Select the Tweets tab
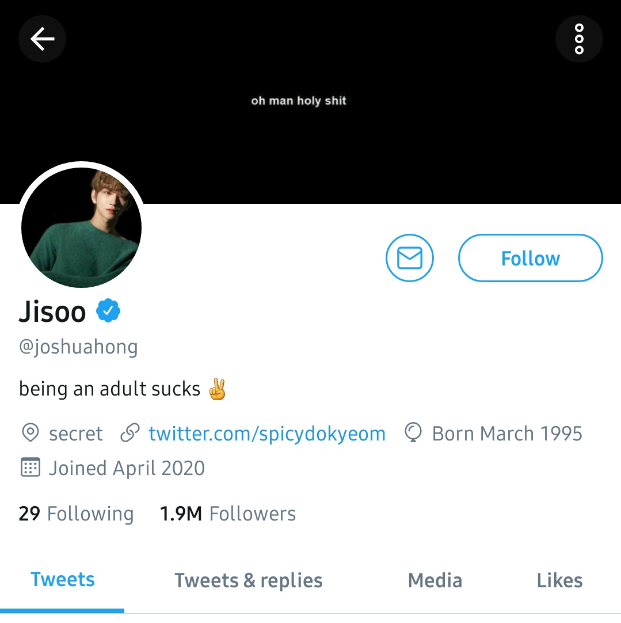The image size is (621, 623). pyautogui.click(x=62, y=580)
